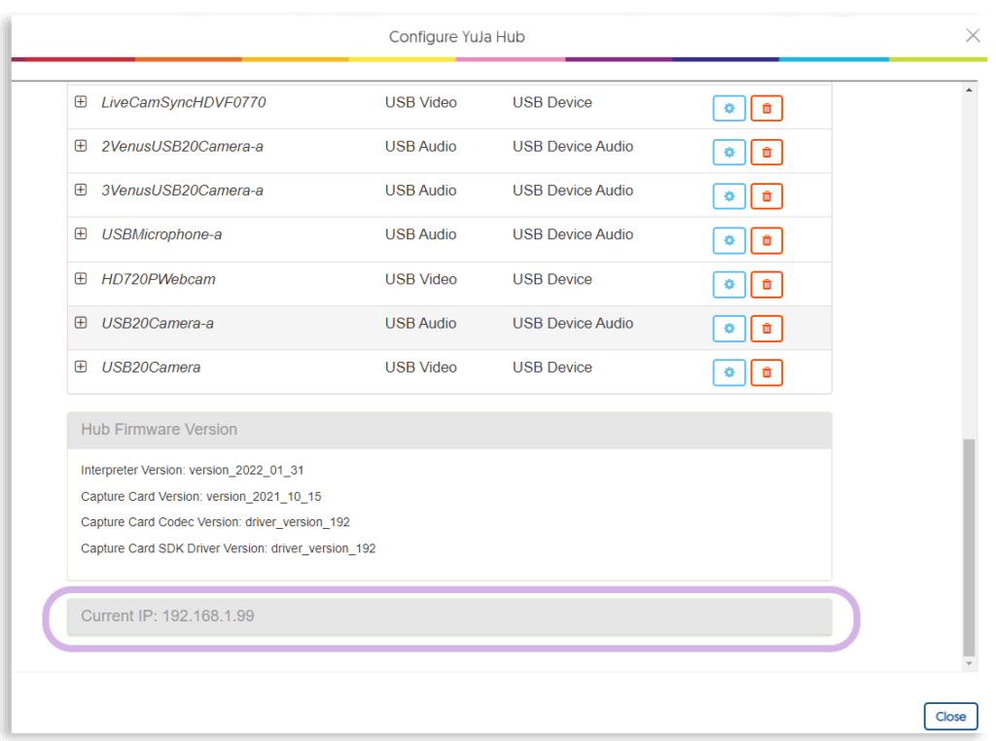Expand the USBMicrophone-a row

point(81,233)
